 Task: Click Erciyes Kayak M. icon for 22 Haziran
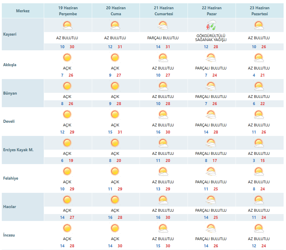[x=211, y=143]
